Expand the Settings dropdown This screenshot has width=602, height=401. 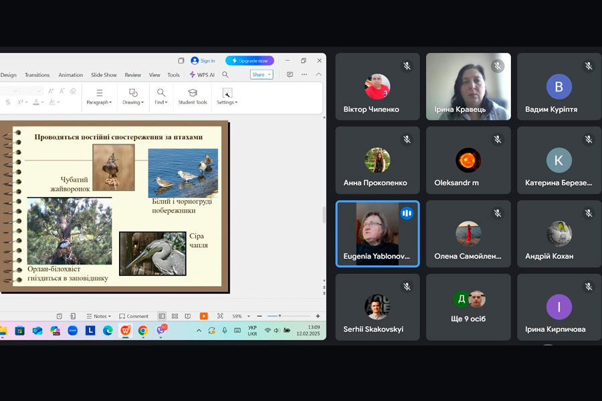click(x=227, y=102)
